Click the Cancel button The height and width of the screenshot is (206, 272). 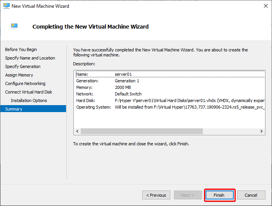pos(251,195)
